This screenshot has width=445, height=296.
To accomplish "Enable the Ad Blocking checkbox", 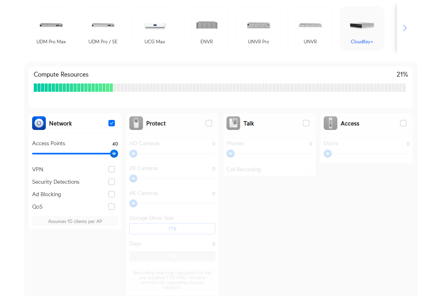I will (x=112, y=194).
